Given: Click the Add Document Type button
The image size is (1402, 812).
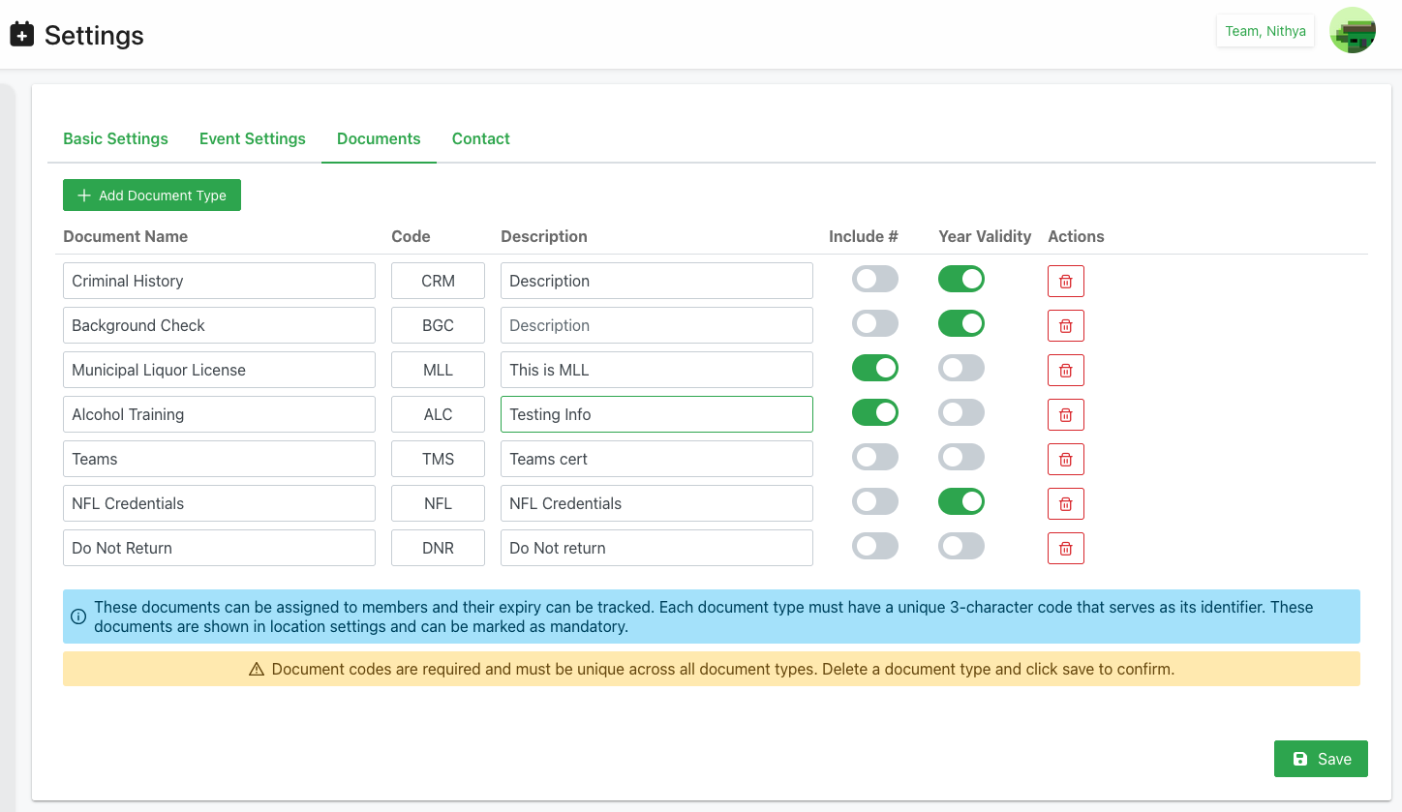Looking at the screenshot, I should click(x=151, y=195).
